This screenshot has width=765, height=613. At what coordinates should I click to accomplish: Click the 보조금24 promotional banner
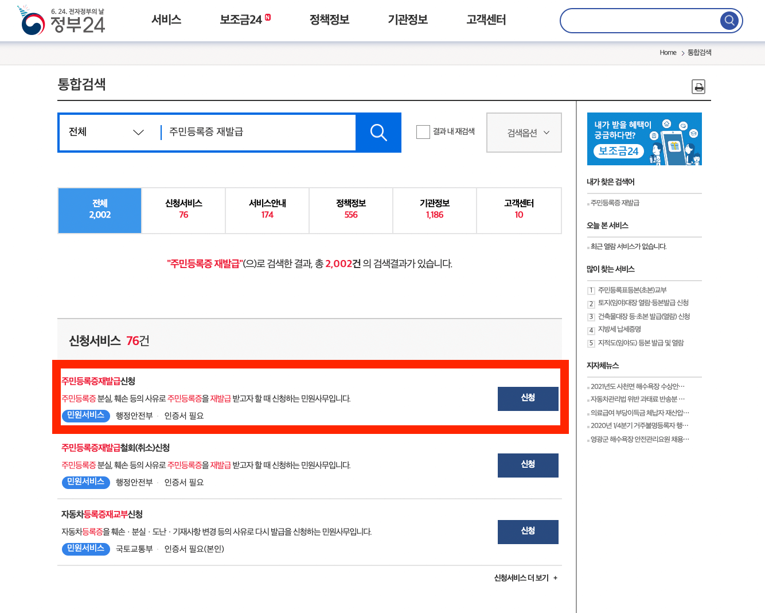tap(644, 138)
